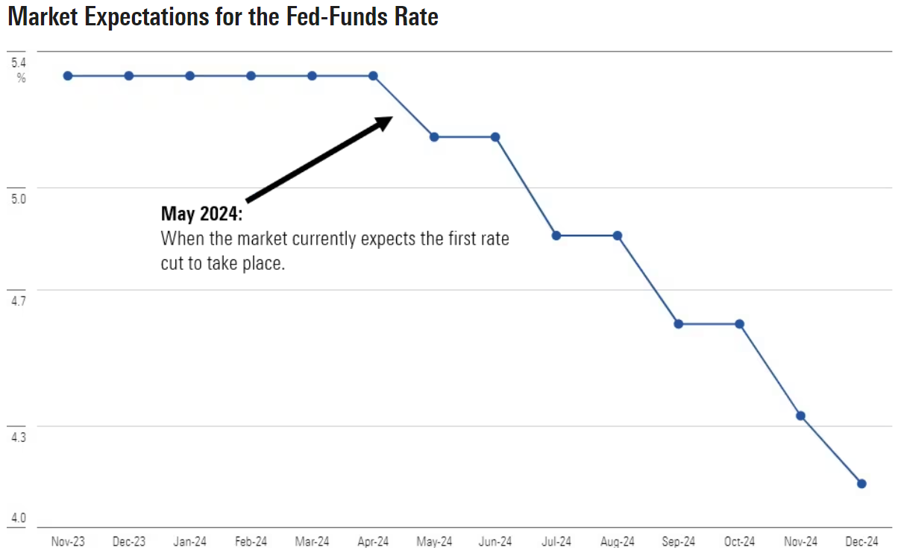Image resolution: width=907 pixels, height=559 pixels.
Task: Select the May-24 data point marker
Action: coord(434,137)
